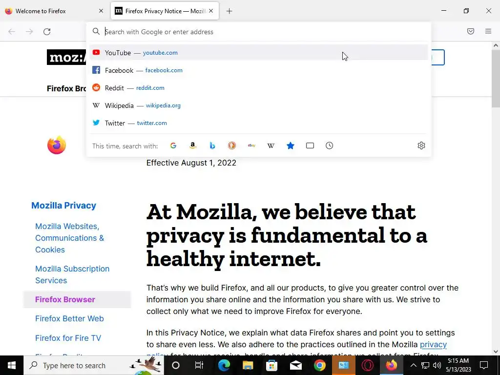Choose the Twitter suggestion
Image resolution: width=500 pixels, height=375 pixels.
point(258,123)
